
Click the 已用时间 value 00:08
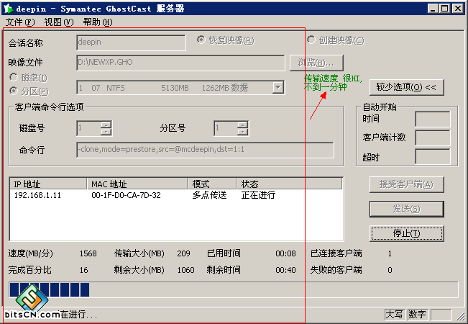pos(285,253)
